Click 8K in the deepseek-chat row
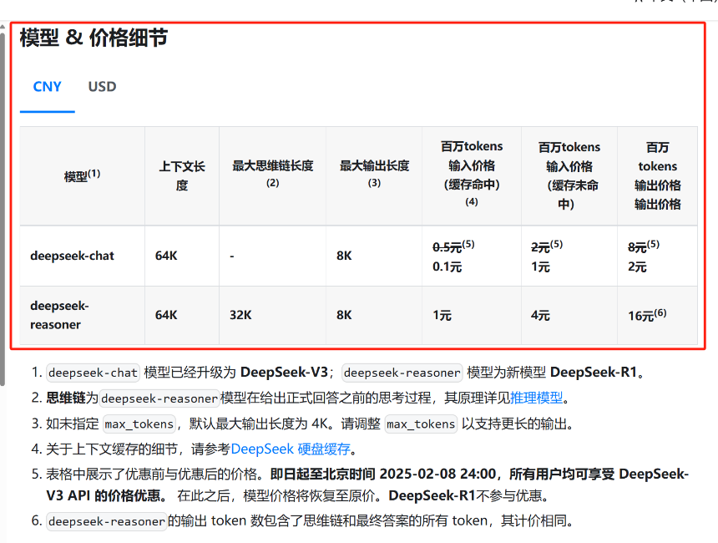The image size is (718, 543). pyautogui.click(x=344, y=256)
